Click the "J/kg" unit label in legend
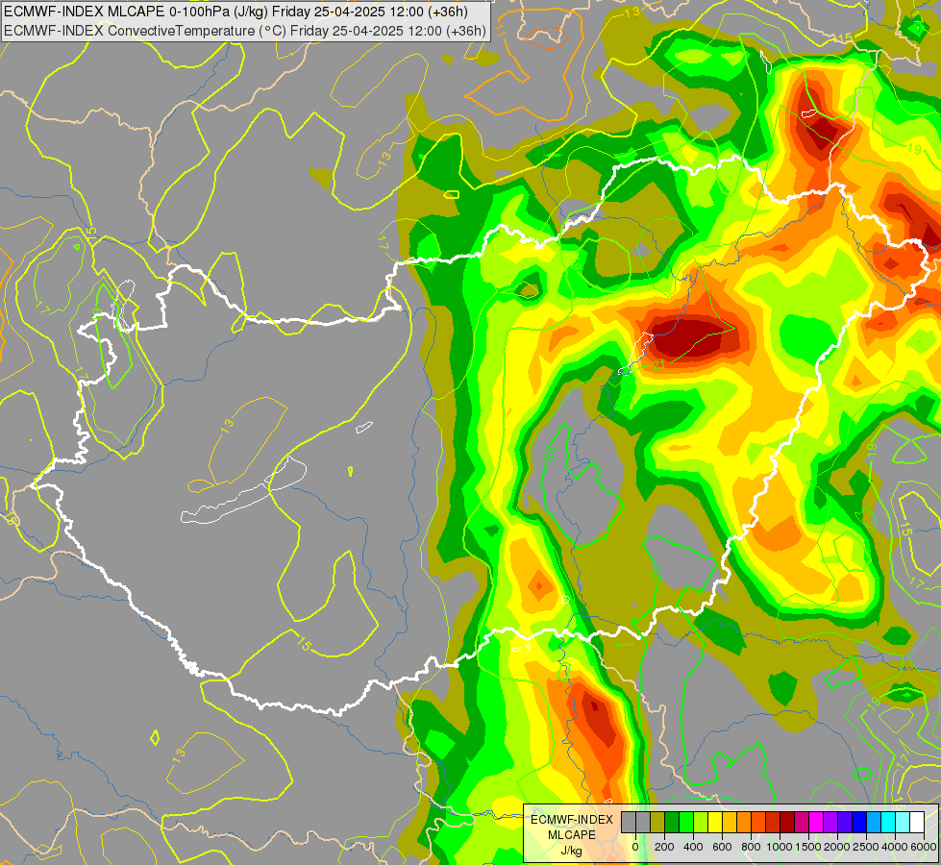 coord(572,851)
